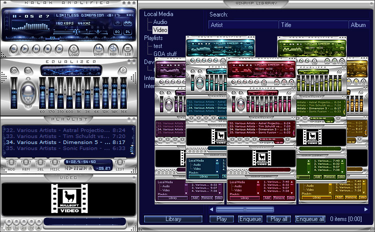The image size is (375, 232).
Task: Click the Pause playback button
Action: 36,48
